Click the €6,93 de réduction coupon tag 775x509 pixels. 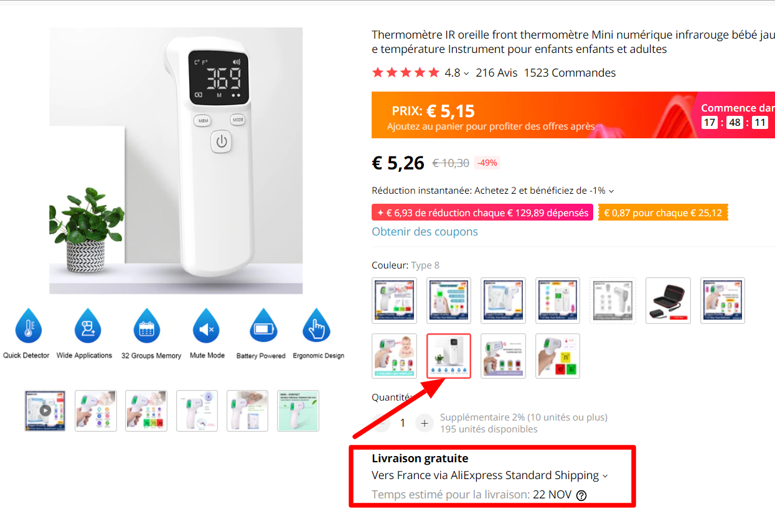482,212
